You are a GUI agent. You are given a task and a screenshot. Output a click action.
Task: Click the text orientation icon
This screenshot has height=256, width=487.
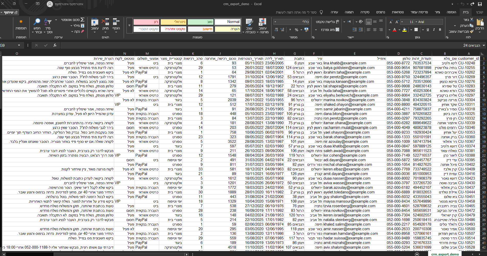[x=361, y=22]
